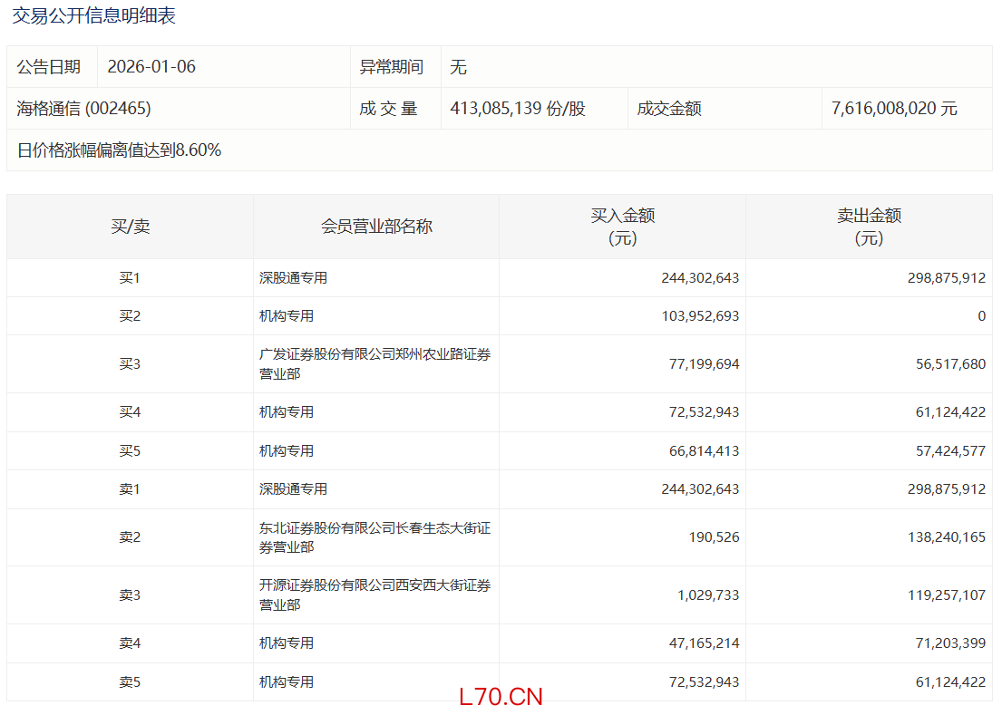Open the 海格通信 (002465) stock name
The width and height of the screenshot is (1002, 715).
(83, 109)
